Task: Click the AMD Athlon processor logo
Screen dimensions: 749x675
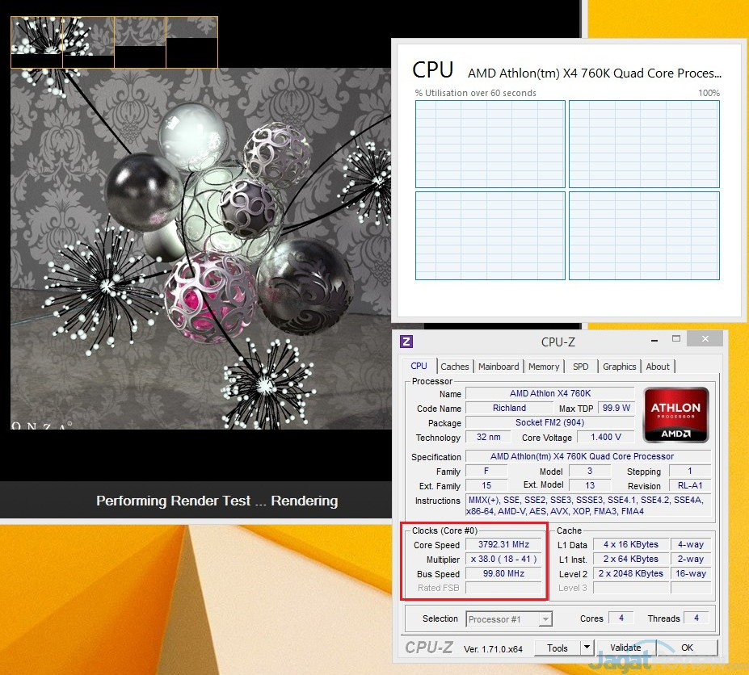Action: click(x=675, y=415)
